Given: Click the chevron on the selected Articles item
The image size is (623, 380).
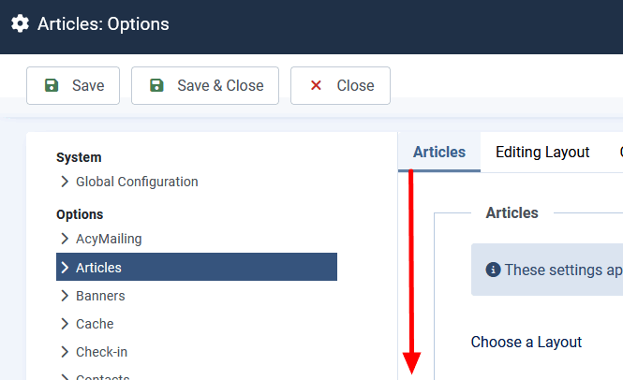Looking at the screenshot, I should [x=65, y=268].
